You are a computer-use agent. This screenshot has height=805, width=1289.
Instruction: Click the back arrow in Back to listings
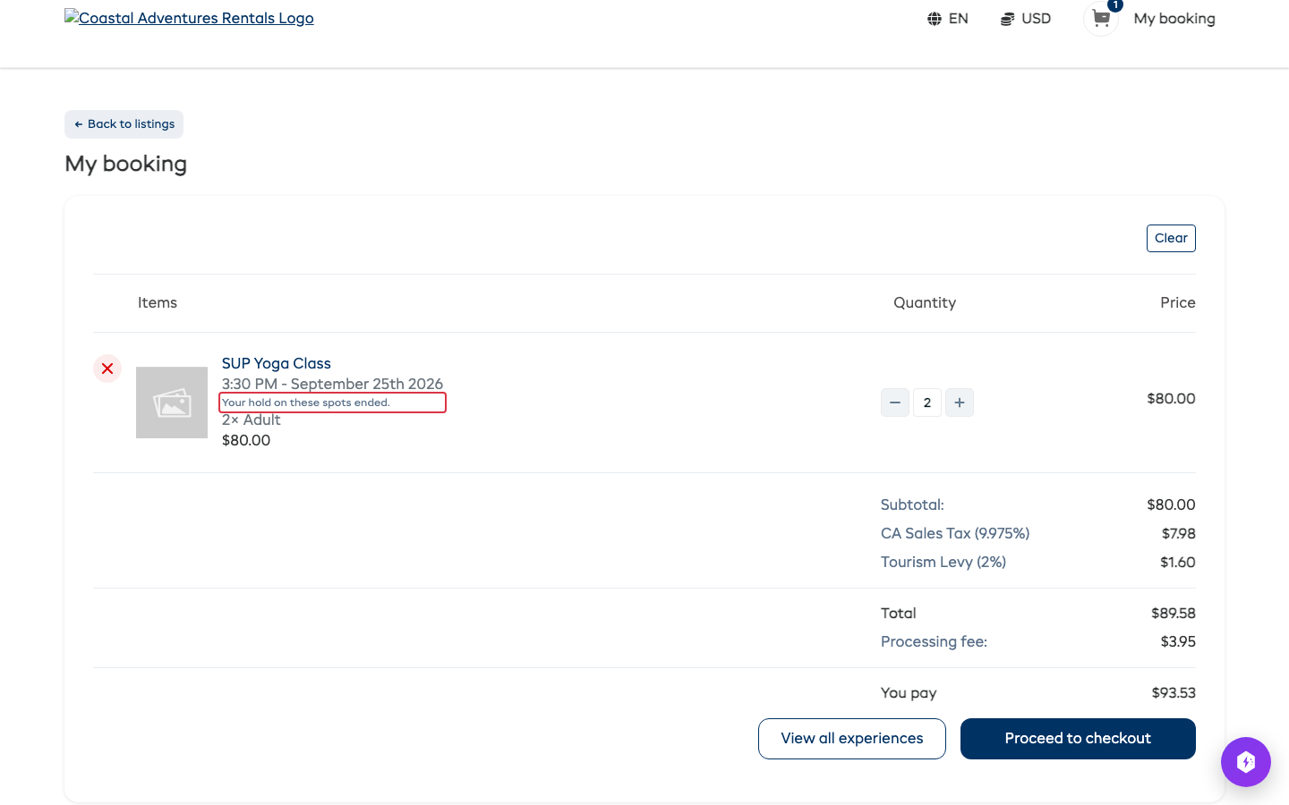(79, 124)
